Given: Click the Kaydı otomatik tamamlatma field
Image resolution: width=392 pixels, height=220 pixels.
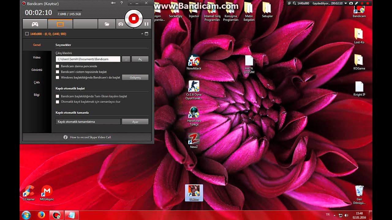Looking at the screenshot, I should click(88, 122).
